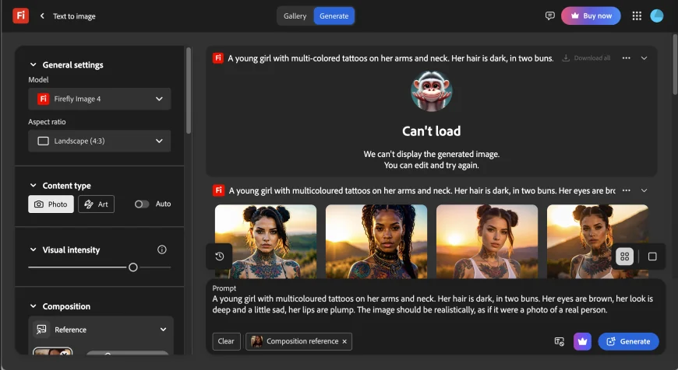Click the purple crown premium icon
The image size is (678, 370).
click(582, 341)
